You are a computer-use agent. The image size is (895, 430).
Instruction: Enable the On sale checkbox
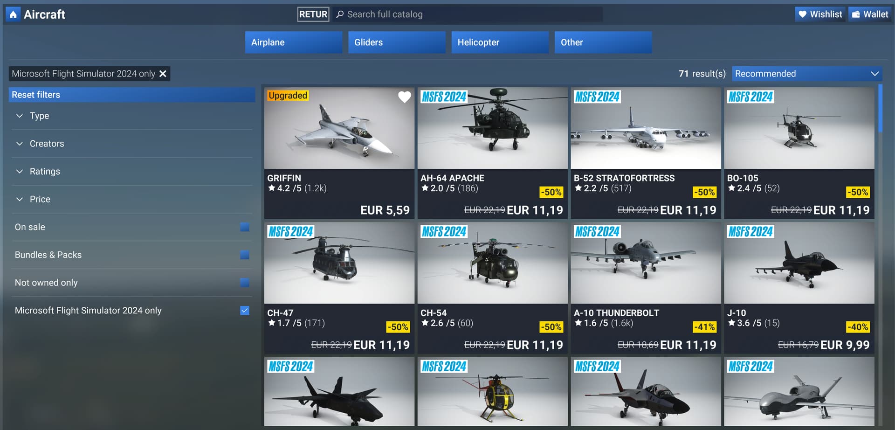[x=245, y=227]
